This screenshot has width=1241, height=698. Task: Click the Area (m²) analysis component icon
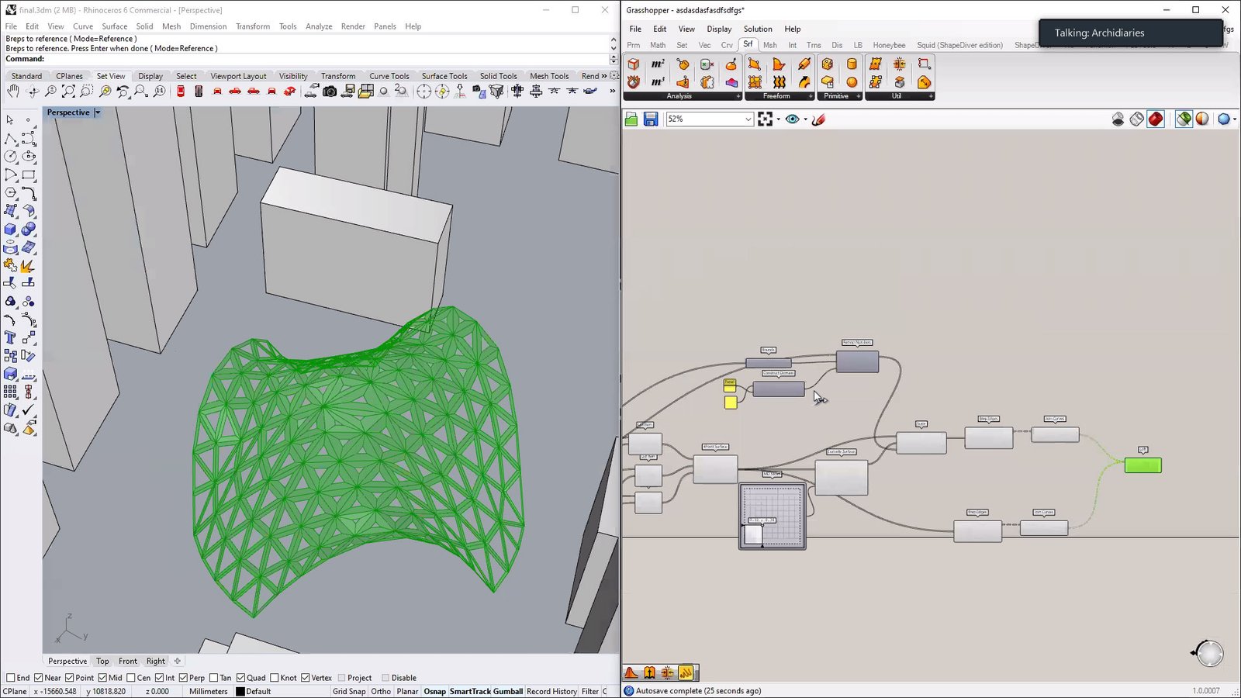[658, 64]
